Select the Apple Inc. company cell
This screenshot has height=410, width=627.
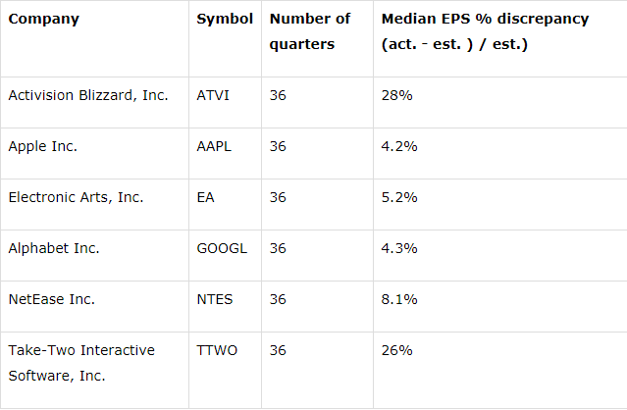[x=42, y=146]
